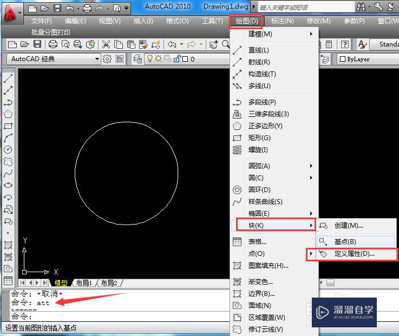The image size is (399, 336).
Task: Select the Hatch tool in left toolbar
Action: coord(8,245)
